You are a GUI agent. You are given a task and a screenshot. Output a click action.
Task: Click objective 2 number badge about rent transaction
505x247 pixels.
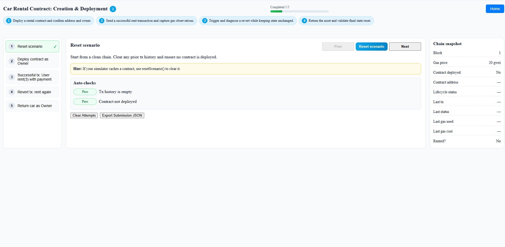(x=102, y=21)
